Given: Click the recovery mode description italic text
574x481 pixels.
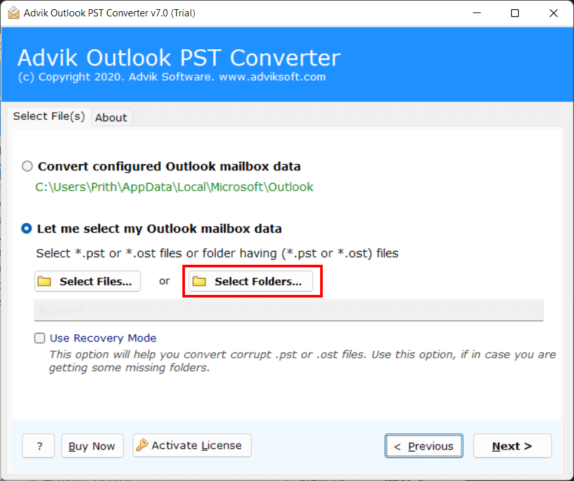Looking at the screenshot, I should tap(302, 360).
